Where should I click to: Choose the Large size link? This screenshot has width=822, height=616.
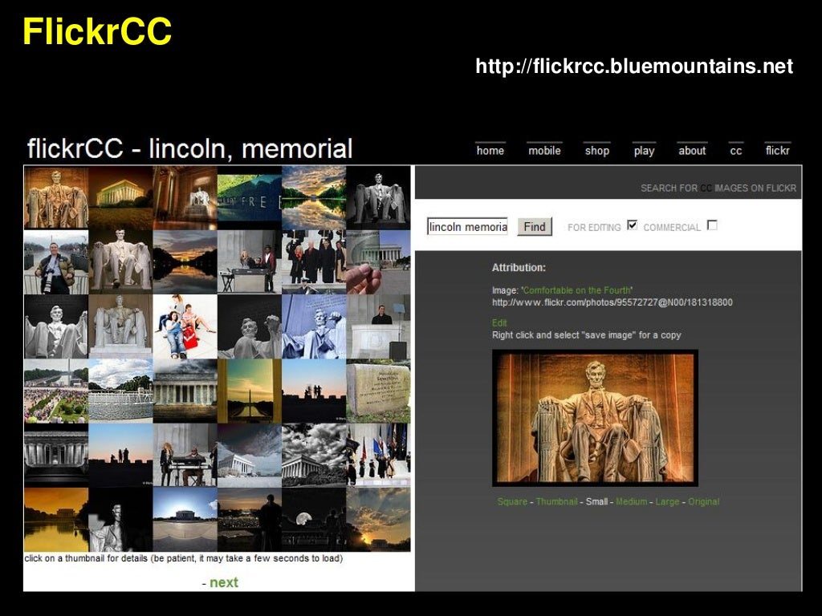[667, 502]
